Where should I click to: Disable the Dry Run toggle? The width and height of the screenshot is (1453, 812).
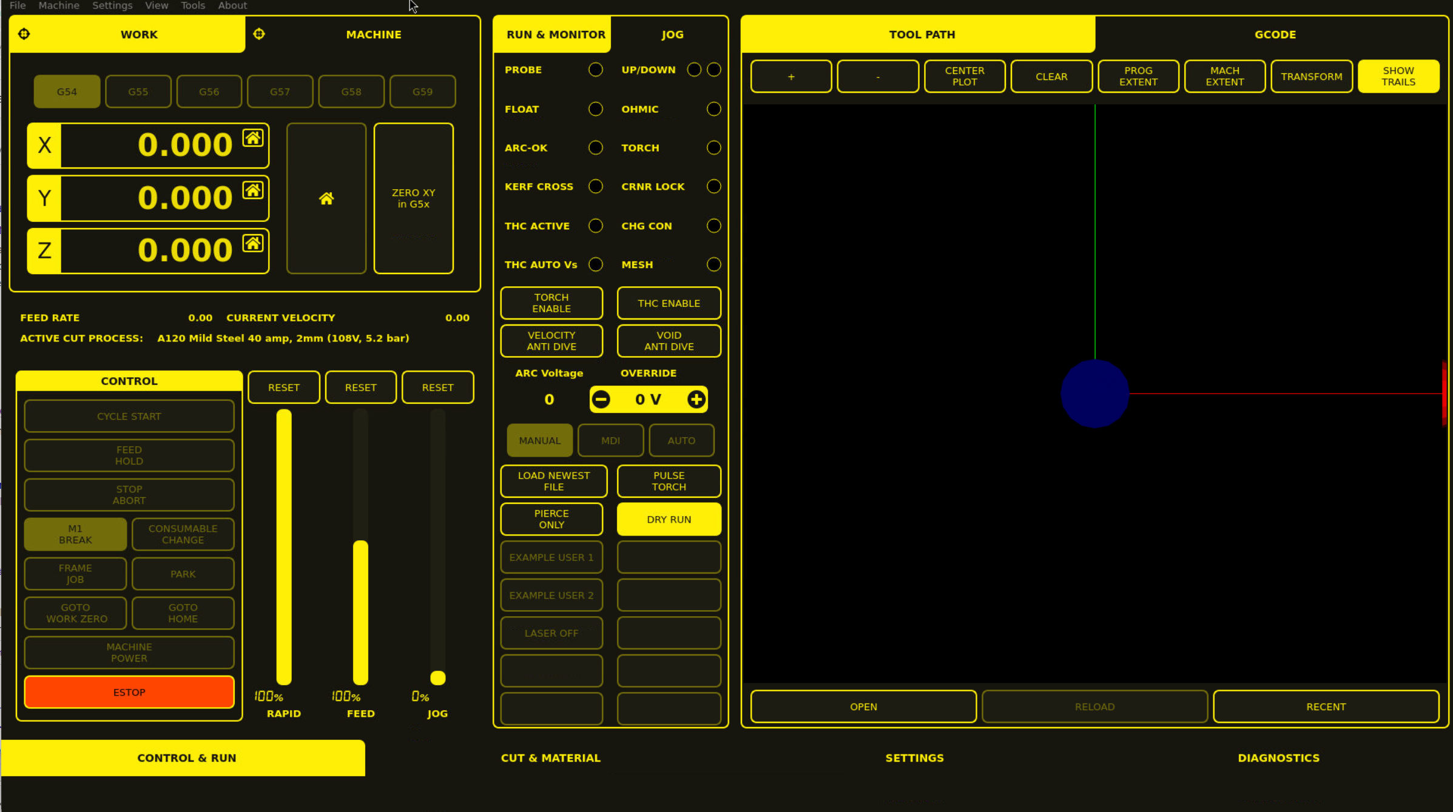[669, 519]
